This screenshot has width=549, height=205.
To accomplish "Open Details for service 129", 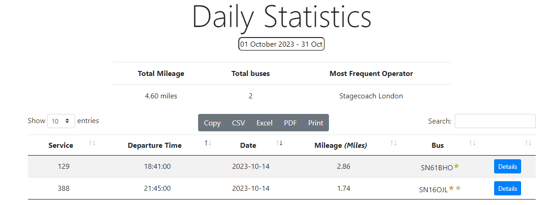I will tap(507, 167).
